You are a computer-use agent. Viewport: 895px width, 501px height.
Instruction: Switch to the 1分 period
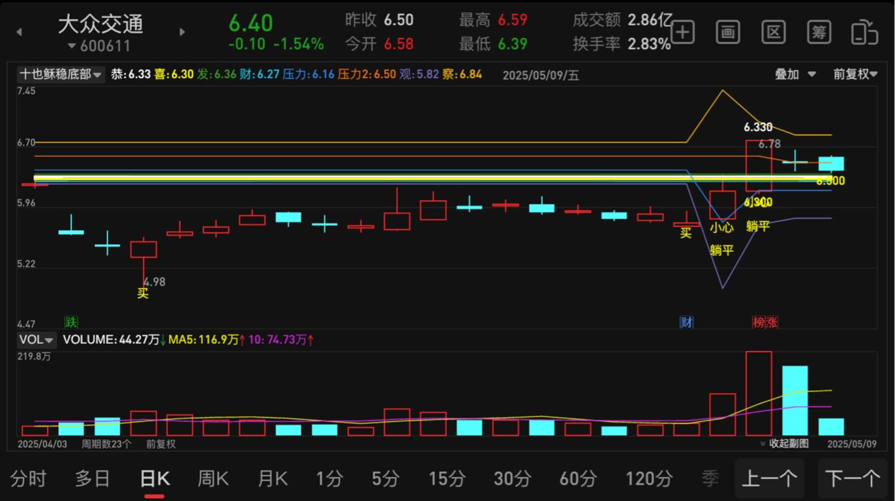click(329, 479)
